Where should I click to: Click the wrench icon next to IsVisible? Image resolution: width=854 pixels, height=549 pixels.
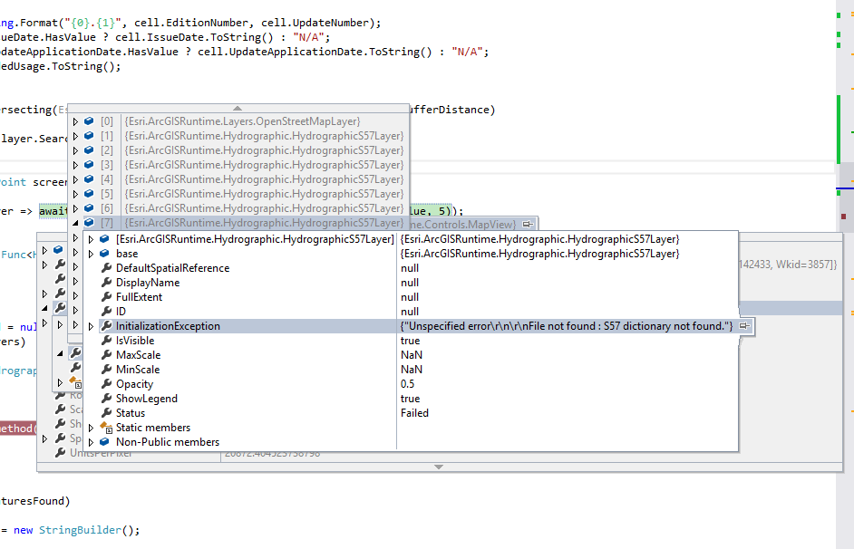click(106, 341)
